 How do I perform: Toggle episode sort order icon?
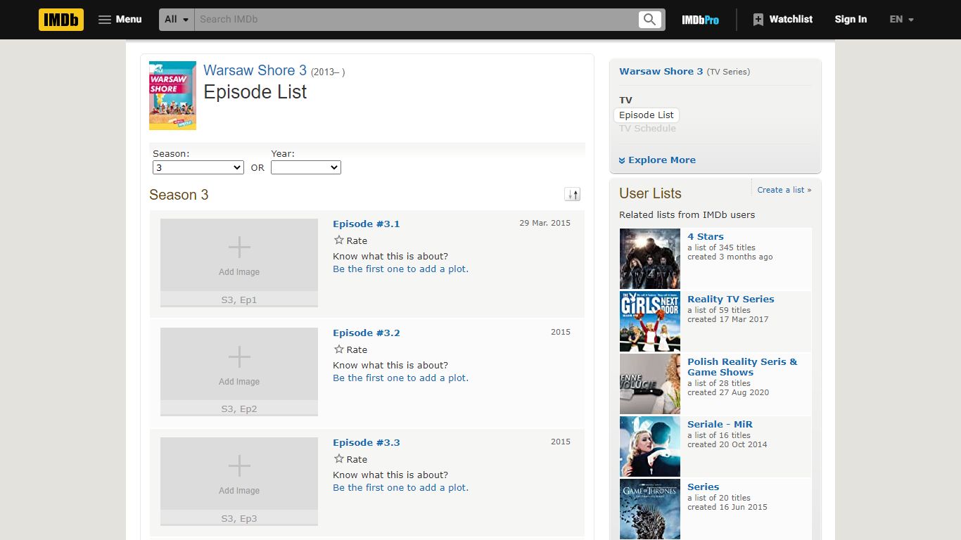pyautogui.click(x=573, y=195)
